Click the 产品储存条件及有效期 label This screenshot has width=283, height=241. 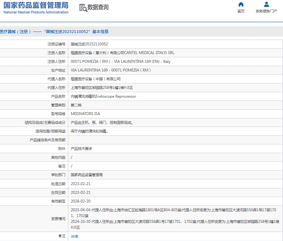coord(48,140)
